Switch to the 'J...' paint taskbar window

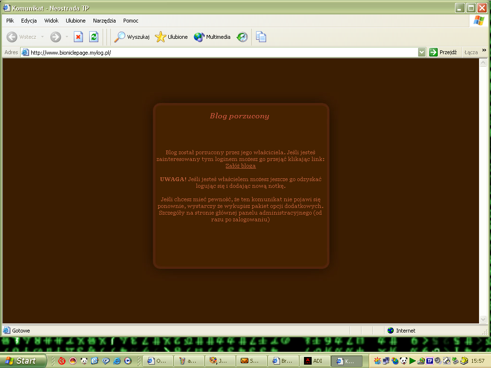click(x=221, y=361)
